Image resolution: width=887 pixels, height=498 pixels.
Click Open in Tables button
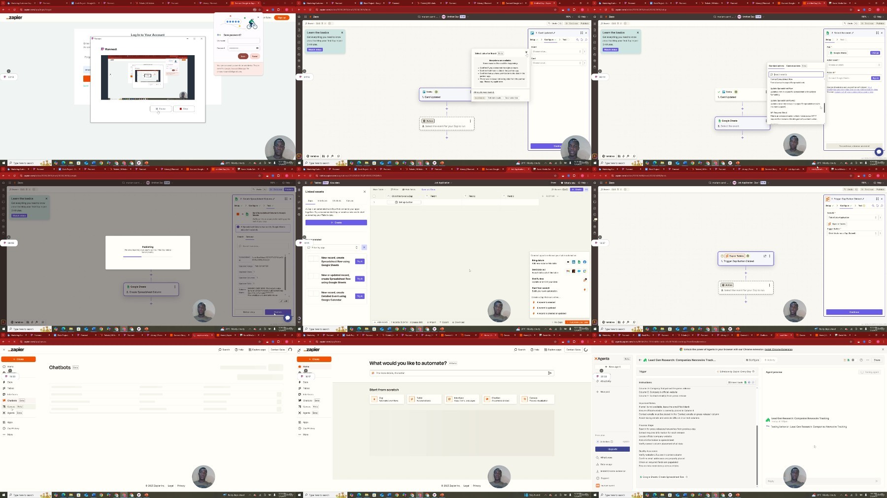[837, 224]
